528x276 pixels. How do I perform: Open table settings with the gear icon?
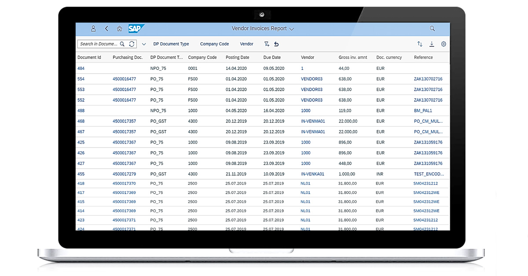point(444,44)
